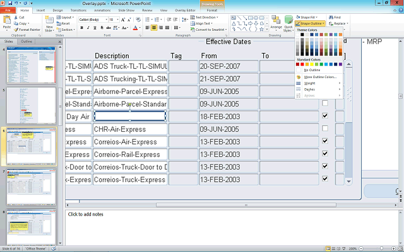404x252 pixels.
Task: Click More Outline Colors option
Action: 319,76
